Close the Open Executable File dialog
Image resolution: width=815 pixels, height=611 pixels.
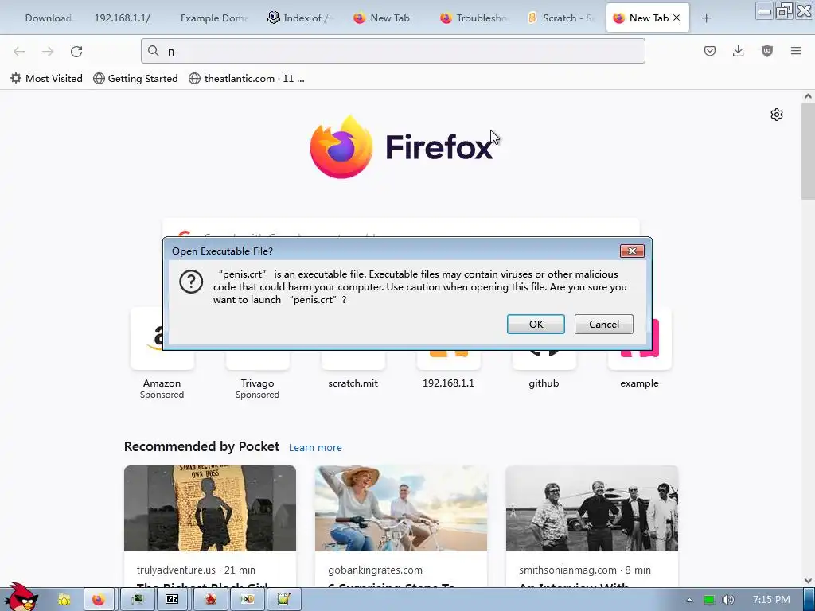pos(631,251)
